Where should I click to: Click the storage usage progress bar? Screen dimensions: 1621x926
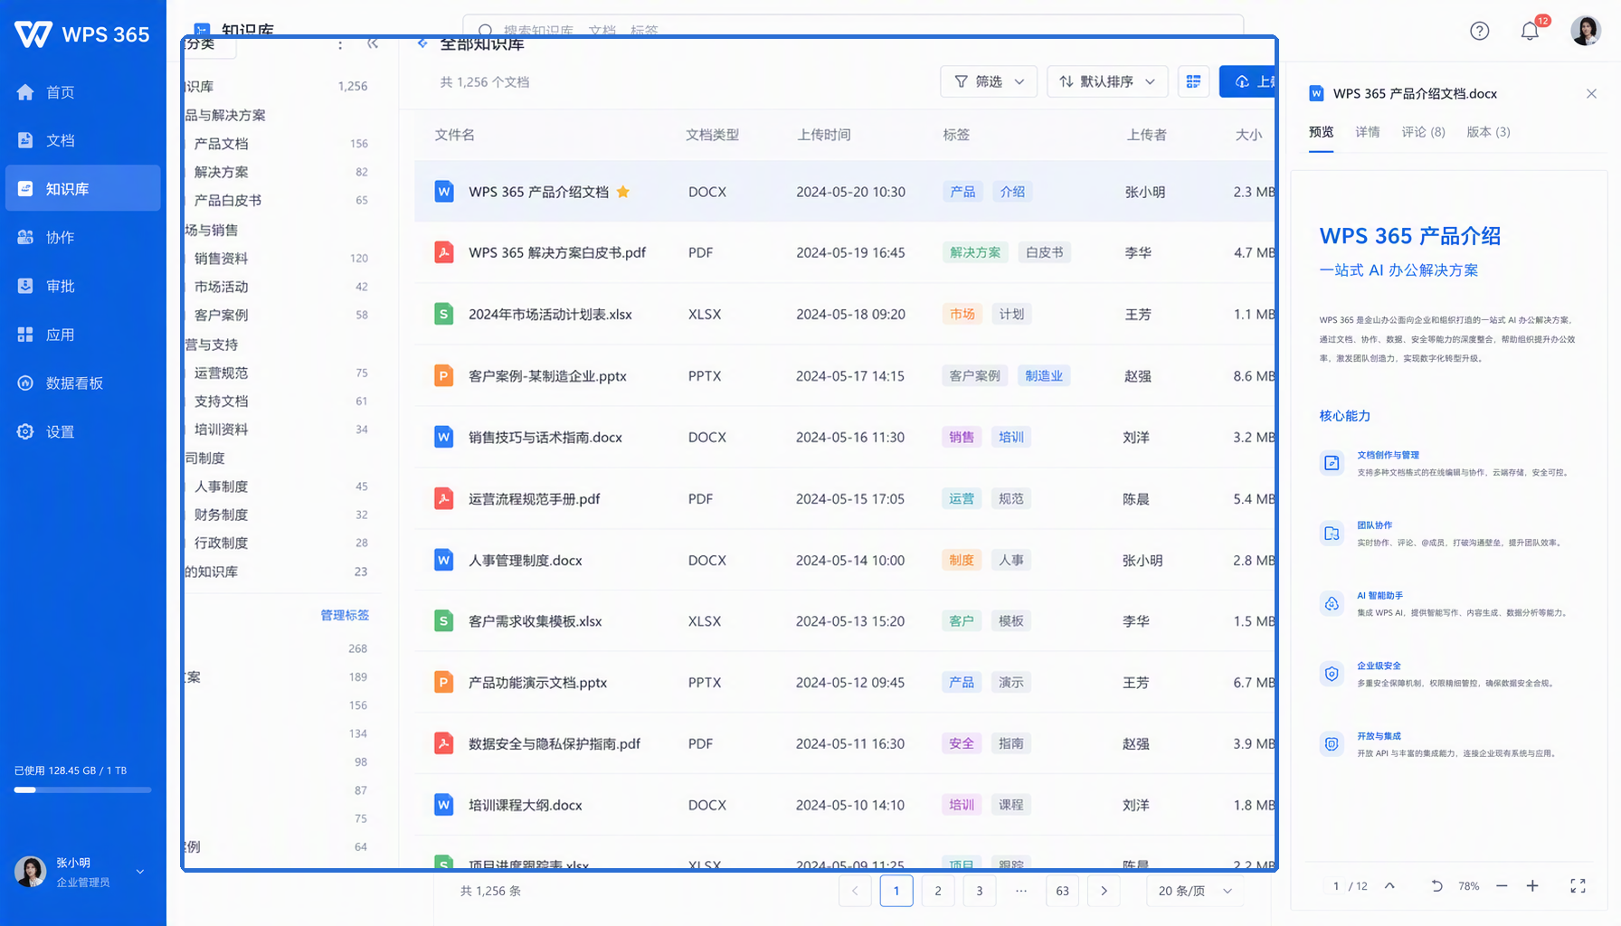pyautogui.click(x=82, y=790)
